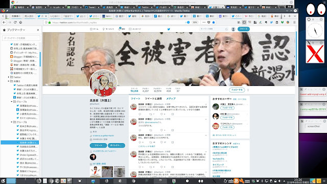Viewport: 327px width, 184px height.
Task: Show the Firefox library icon
Action: coord(239,22)
